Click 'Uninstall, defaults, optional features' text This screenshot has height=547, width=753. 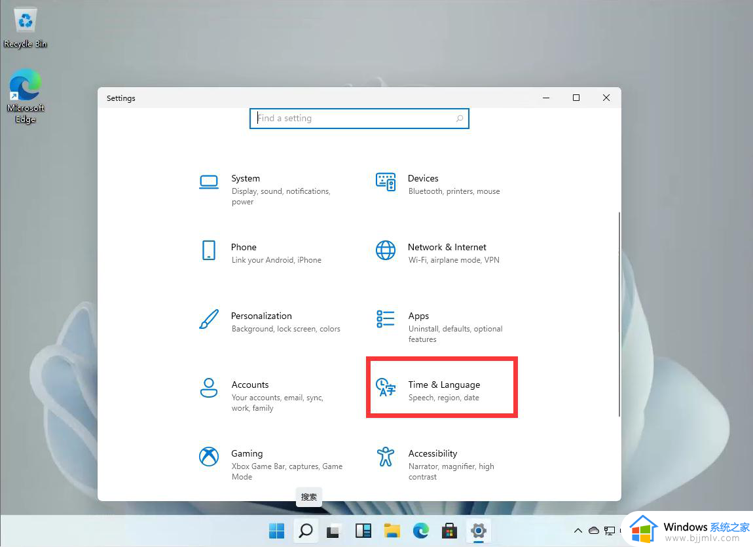tap(455, 334)
